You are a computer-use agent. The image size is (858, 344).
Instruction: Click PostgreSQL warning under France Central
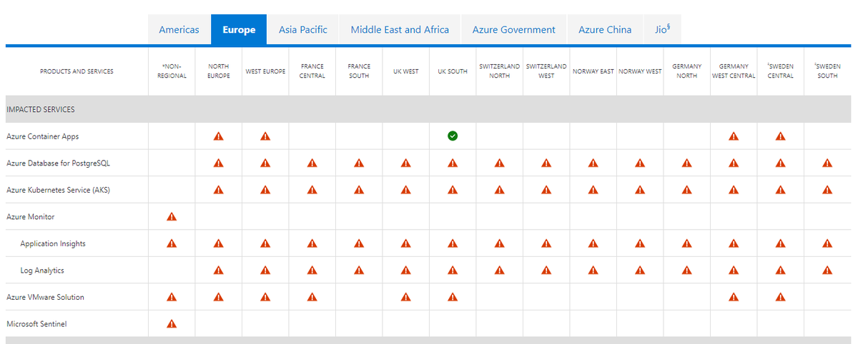click(x=312, y=163)
